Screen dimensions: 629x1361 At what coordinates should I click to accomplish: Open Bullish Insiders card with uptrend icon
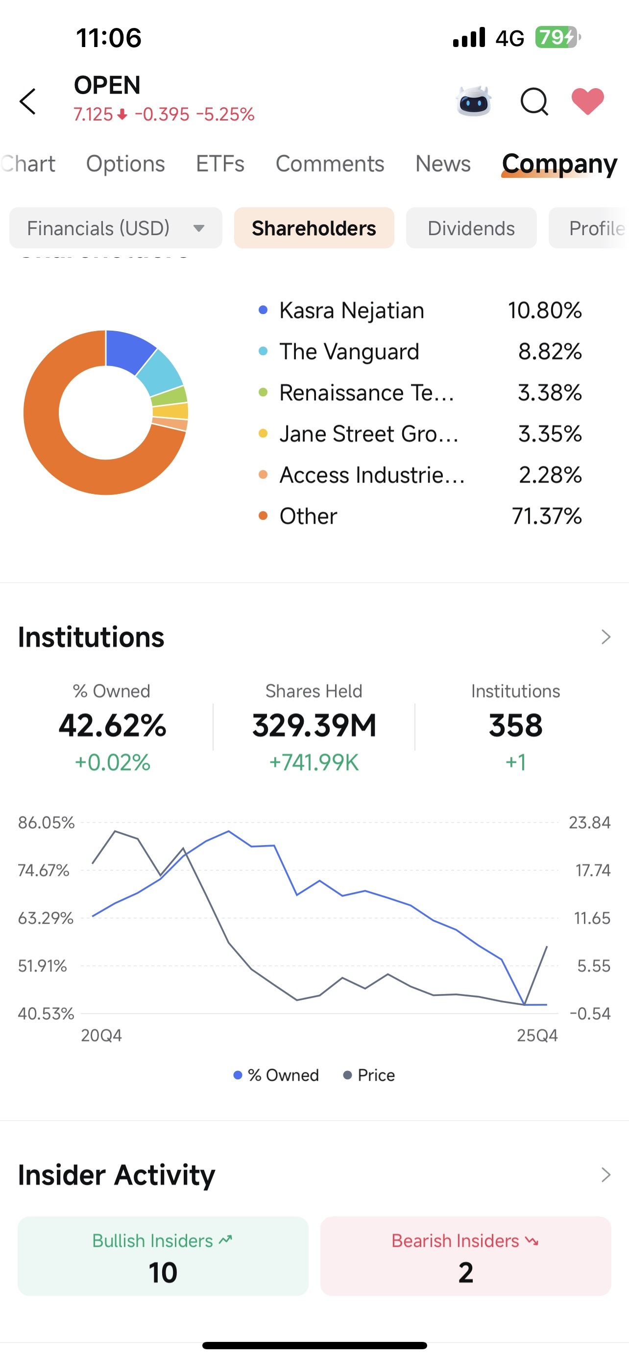pyautogui.click(x=163, y=1256)
